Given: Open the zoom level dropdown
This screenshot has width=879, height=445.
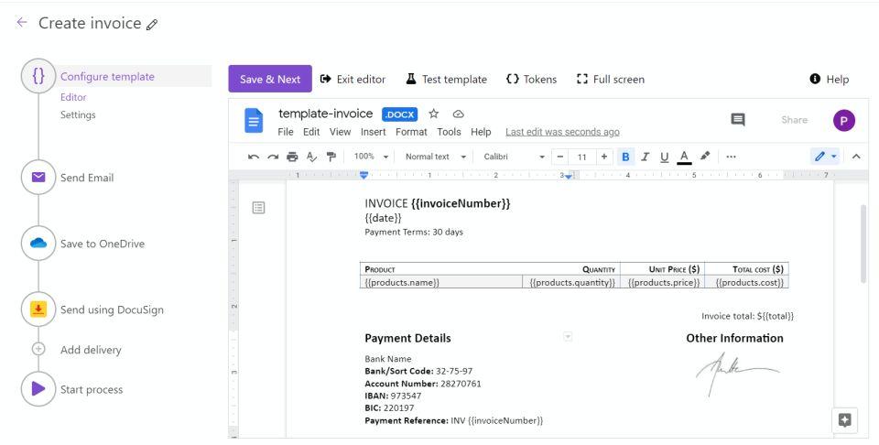Looking at the screenshot, I should pos(372,157).
